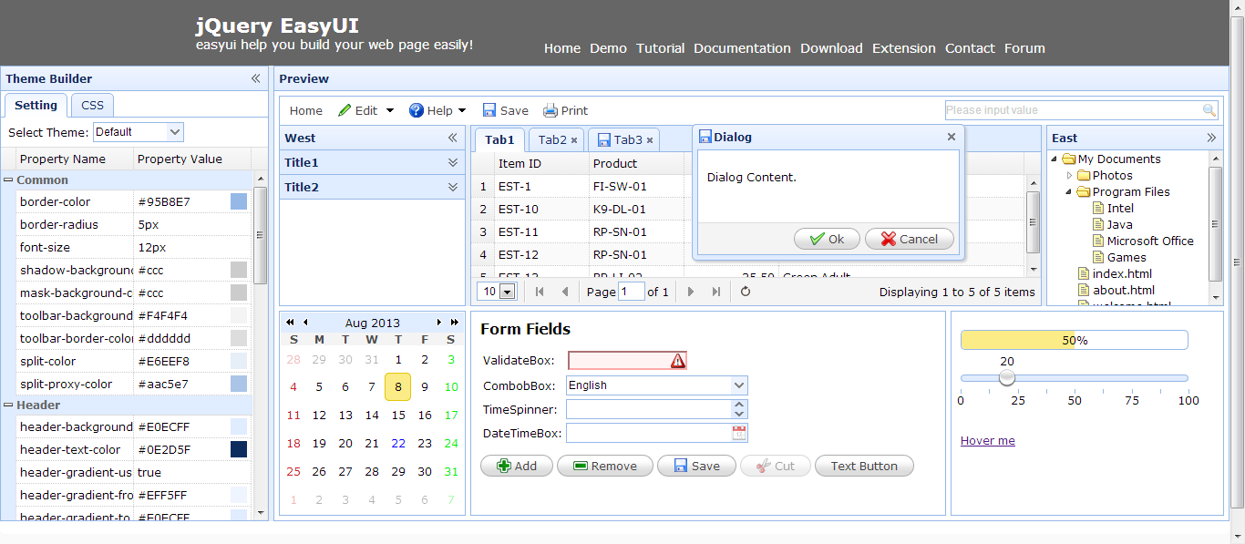Screen dimensions: 1245x544
Task: Click the Add button
Action: tap(517, 466)
